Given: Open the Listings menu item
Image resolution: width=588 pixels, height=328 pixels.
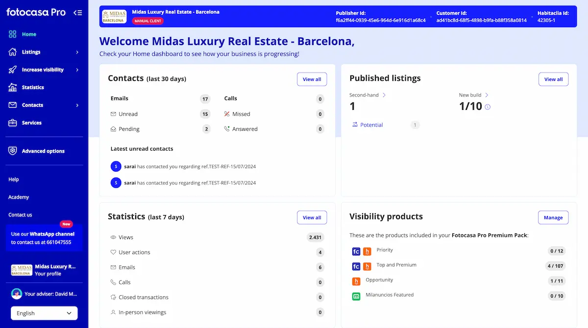Looking at the screenshot, I should point(31,52).
